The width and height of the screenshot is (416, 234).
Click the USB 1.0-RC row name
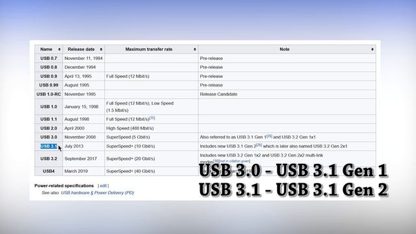[x=49, y=94]
